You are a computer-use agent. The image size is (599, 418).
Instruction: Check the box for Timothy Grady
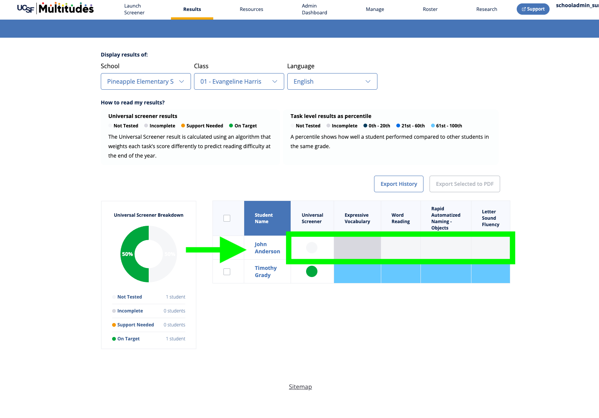(x=227, y=272)
